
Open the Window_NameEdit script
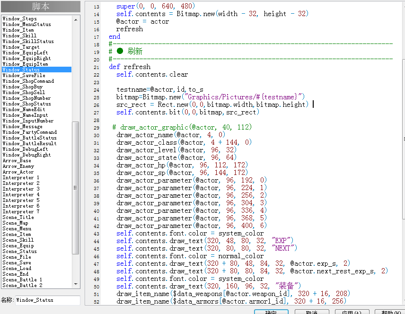pos(24,110)
